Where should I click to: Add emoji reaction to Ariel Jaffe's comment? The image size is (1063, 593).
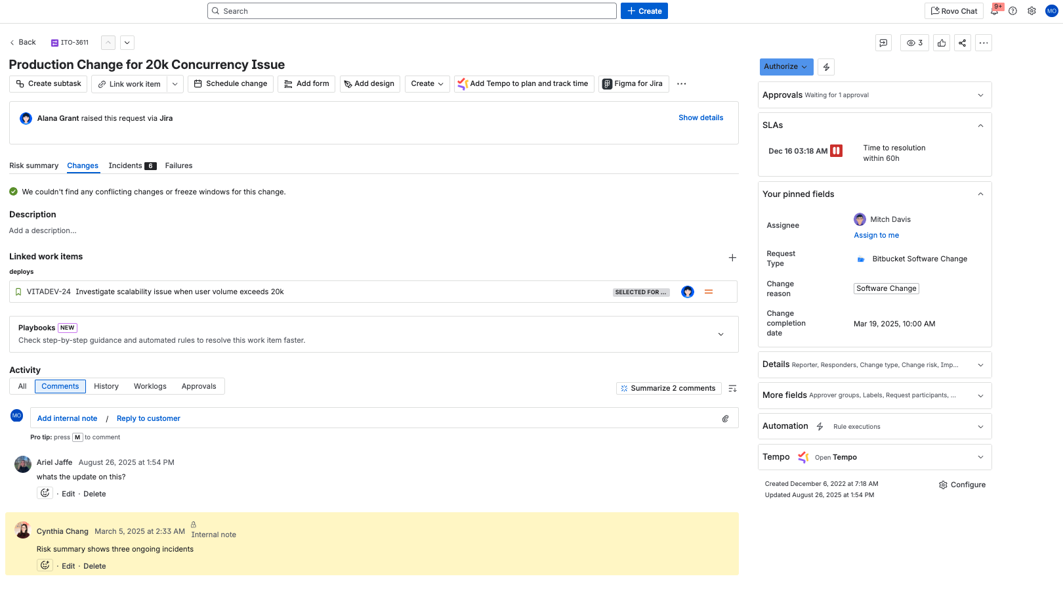[45, 493]
